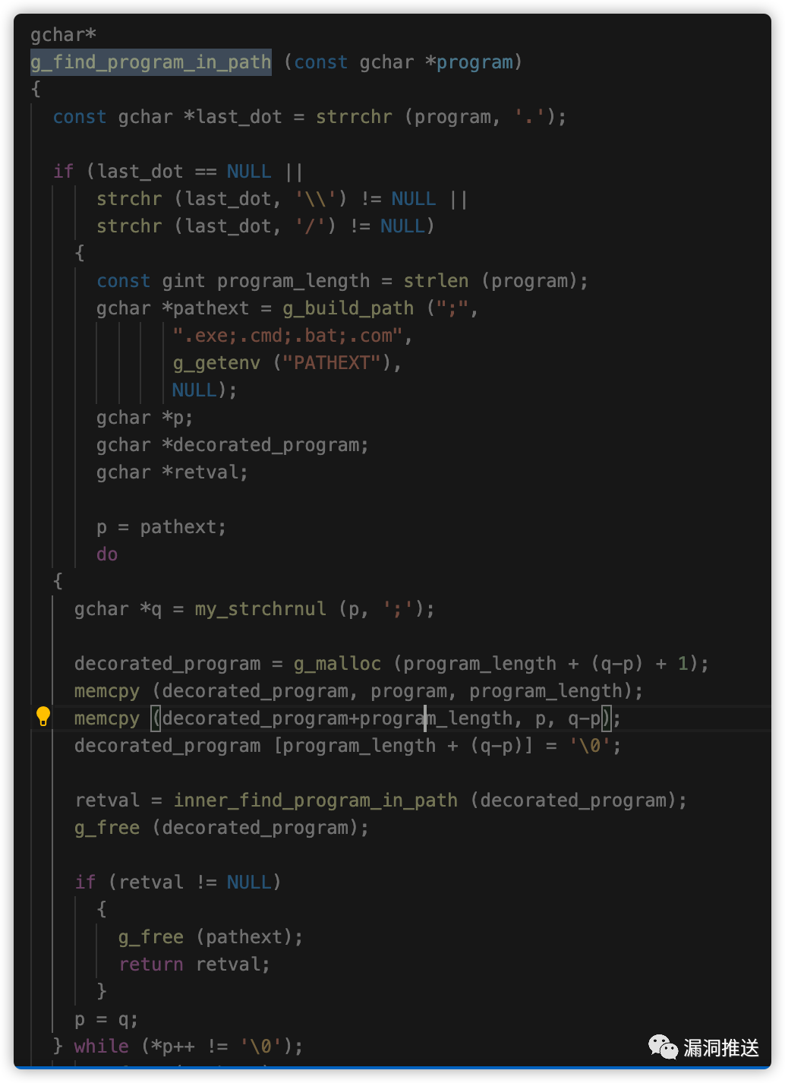
Task: Click the 漏洞推送 watermark text
Action: click(x=720, y=1048)
